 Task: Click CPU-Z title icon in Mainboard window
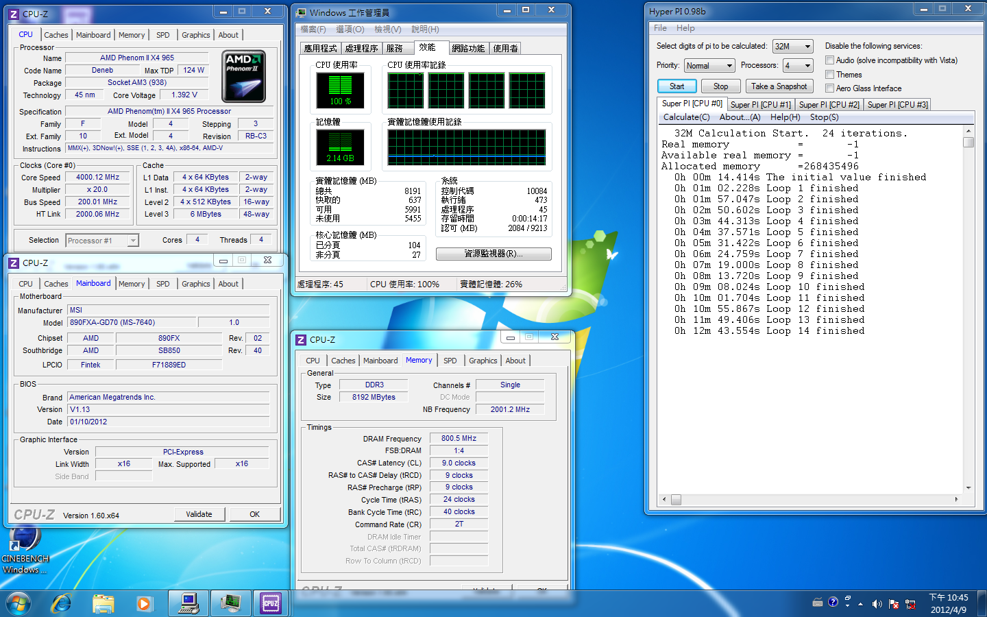tap(13, 263)
